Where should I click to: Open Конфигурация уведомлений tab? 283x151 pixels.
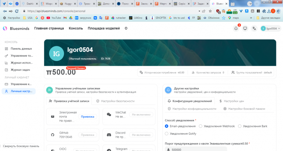(190, 101)
